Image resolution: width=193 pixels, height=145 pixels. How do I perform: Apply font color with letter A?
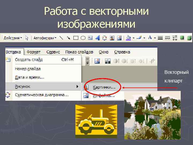tap(150, 38)
